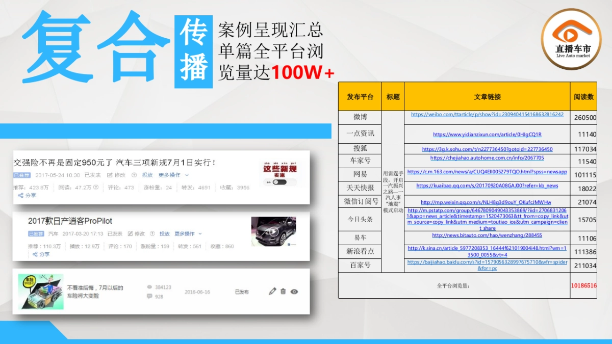Click the pencil edit icon on the 车险 article row
This screenshot has height=344, width=612.
pos(273,291)
